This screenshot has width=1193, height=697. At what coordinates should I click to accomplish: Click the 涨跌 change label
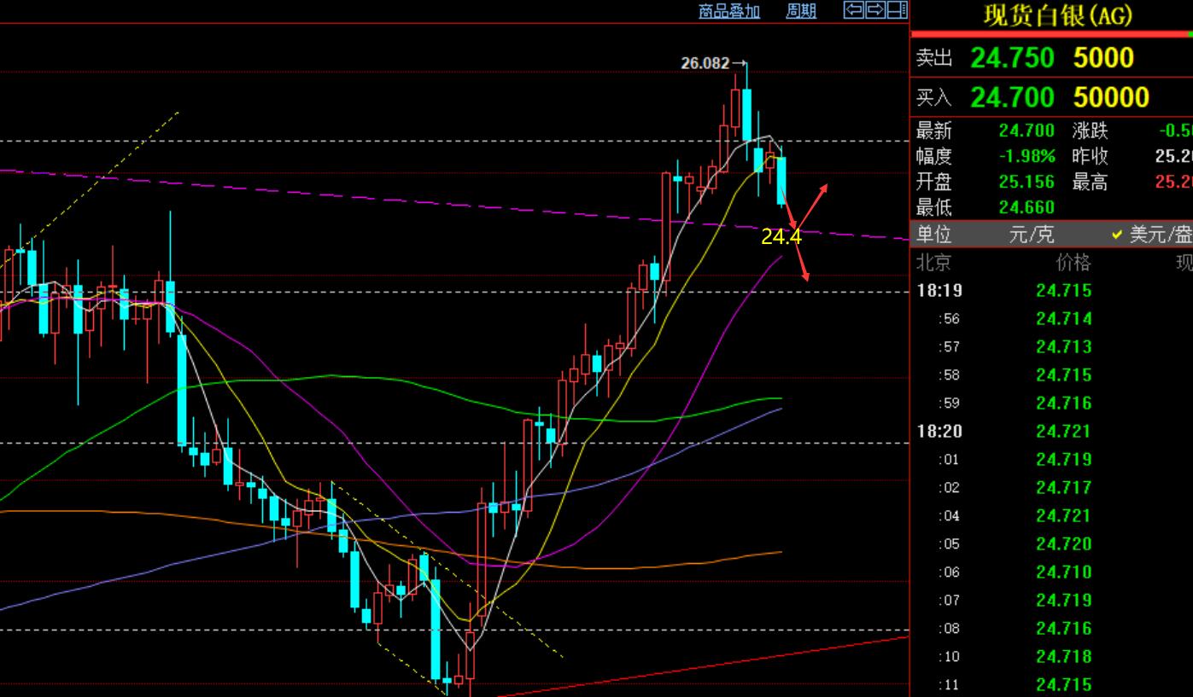tap(1091, 131)
